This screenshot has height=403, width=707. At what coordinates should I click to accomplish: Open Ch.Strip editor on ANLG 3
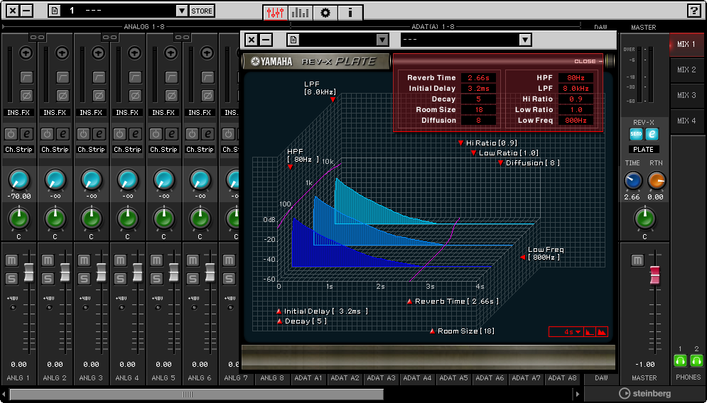(x=99, y=133)
